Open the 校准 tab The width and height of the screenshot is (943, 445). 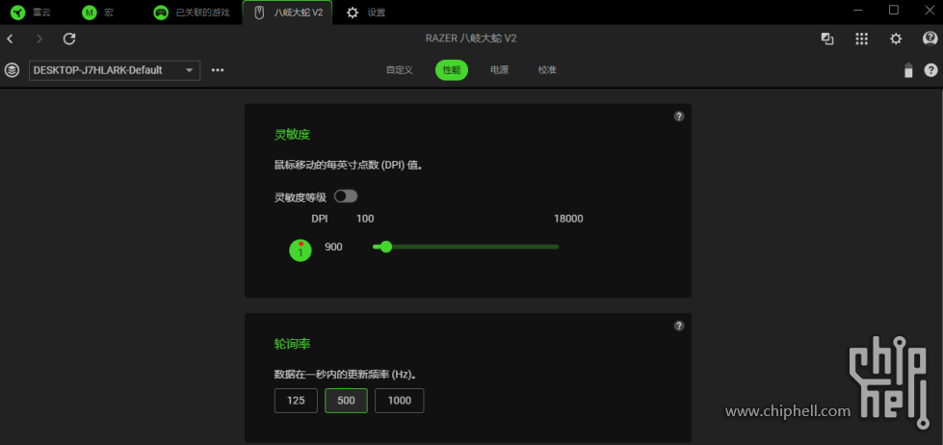point(547,70)
